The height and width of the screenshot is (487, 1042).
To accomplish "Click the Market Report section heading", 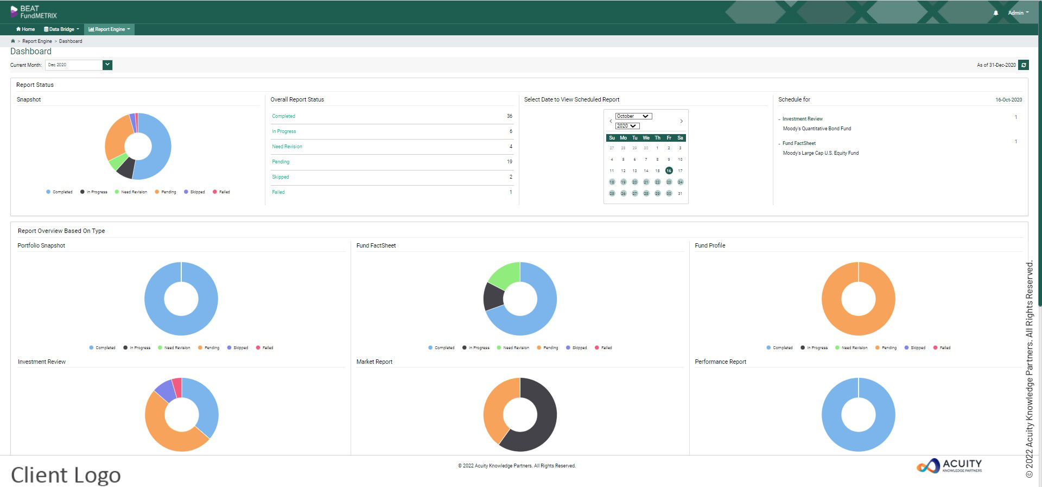I will [374, 362].
